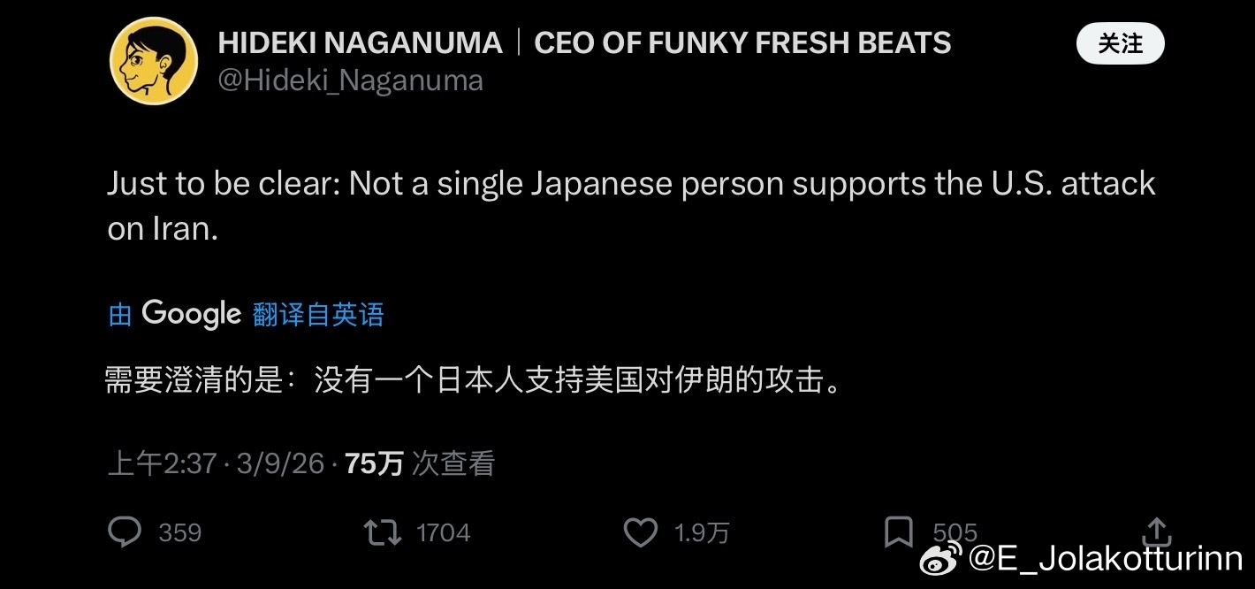Bookmark the tweet using the bookmark icon
1255x589 pixels.
[x=900, y=529]
